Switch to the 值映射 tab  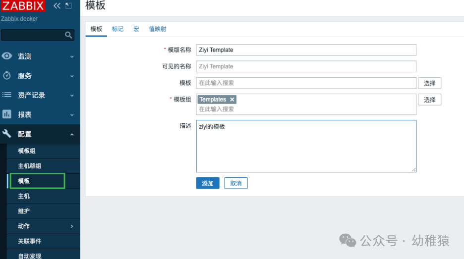point(158,29)
